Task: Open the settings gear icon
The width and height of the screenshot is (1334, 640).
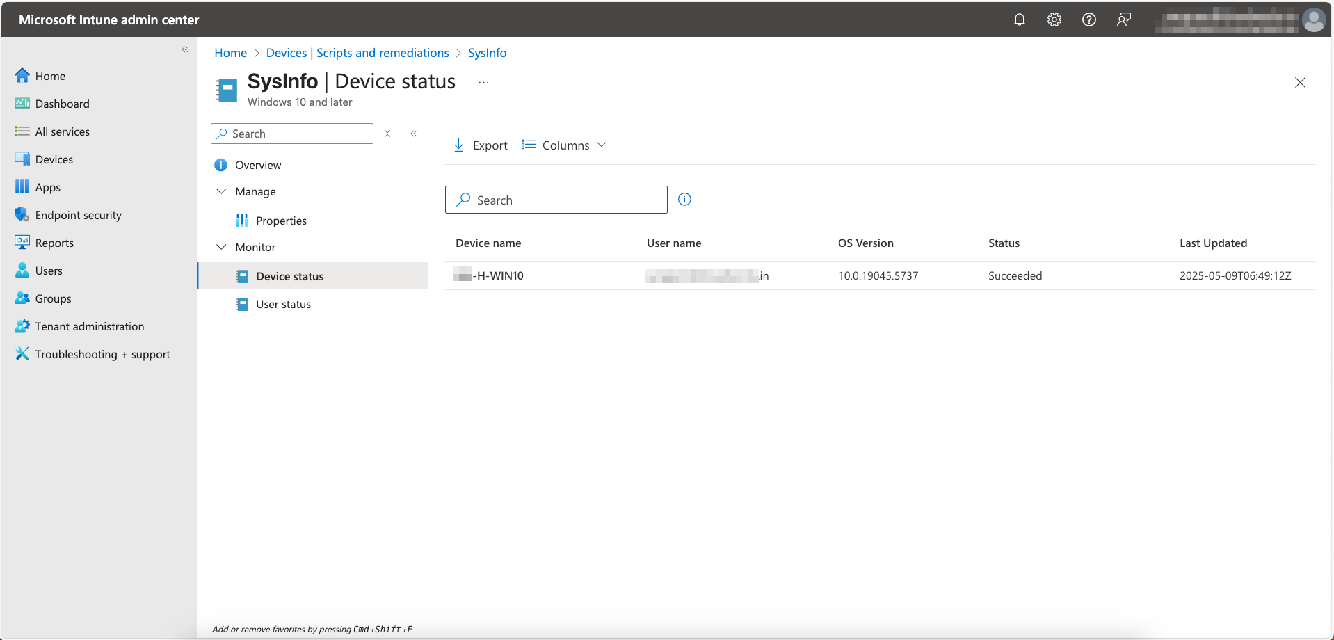Action: tap(1054, 19)
